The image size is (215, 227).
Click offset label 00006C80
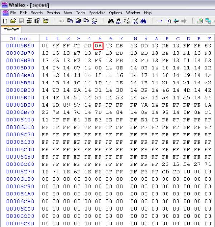(20, 179)
